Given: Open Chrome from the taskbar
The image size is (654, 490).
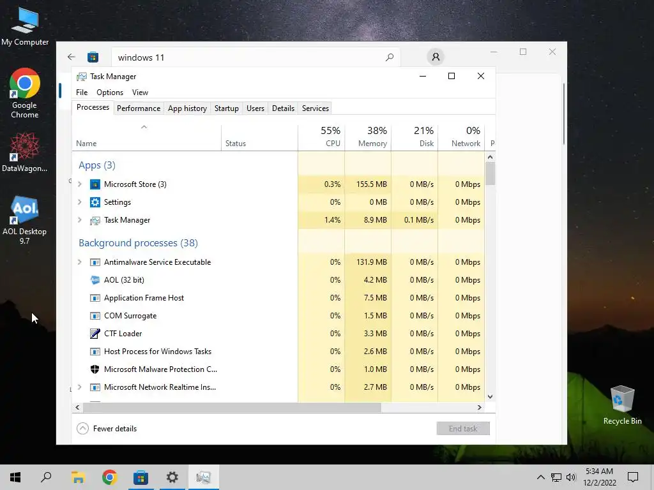Looking at the screenshot, I should tap(109, 477).
